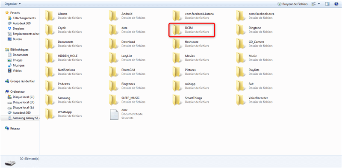Select the Dingtone folder icon
Image resolution: width=342 pixels, height=168 pixels.
(x=241, y=29)
